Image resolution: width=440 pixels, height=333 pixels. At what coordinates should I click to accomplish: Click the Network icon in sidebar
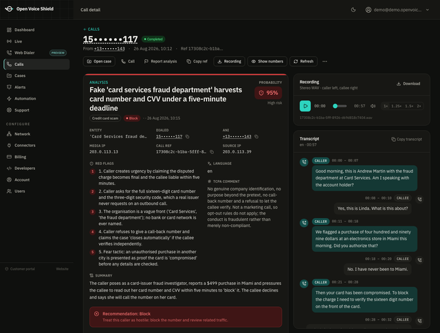point(9,134)
